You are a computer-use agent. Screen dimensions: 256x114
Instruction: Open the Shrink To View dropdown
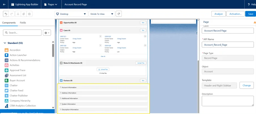[x=102, y=14]
